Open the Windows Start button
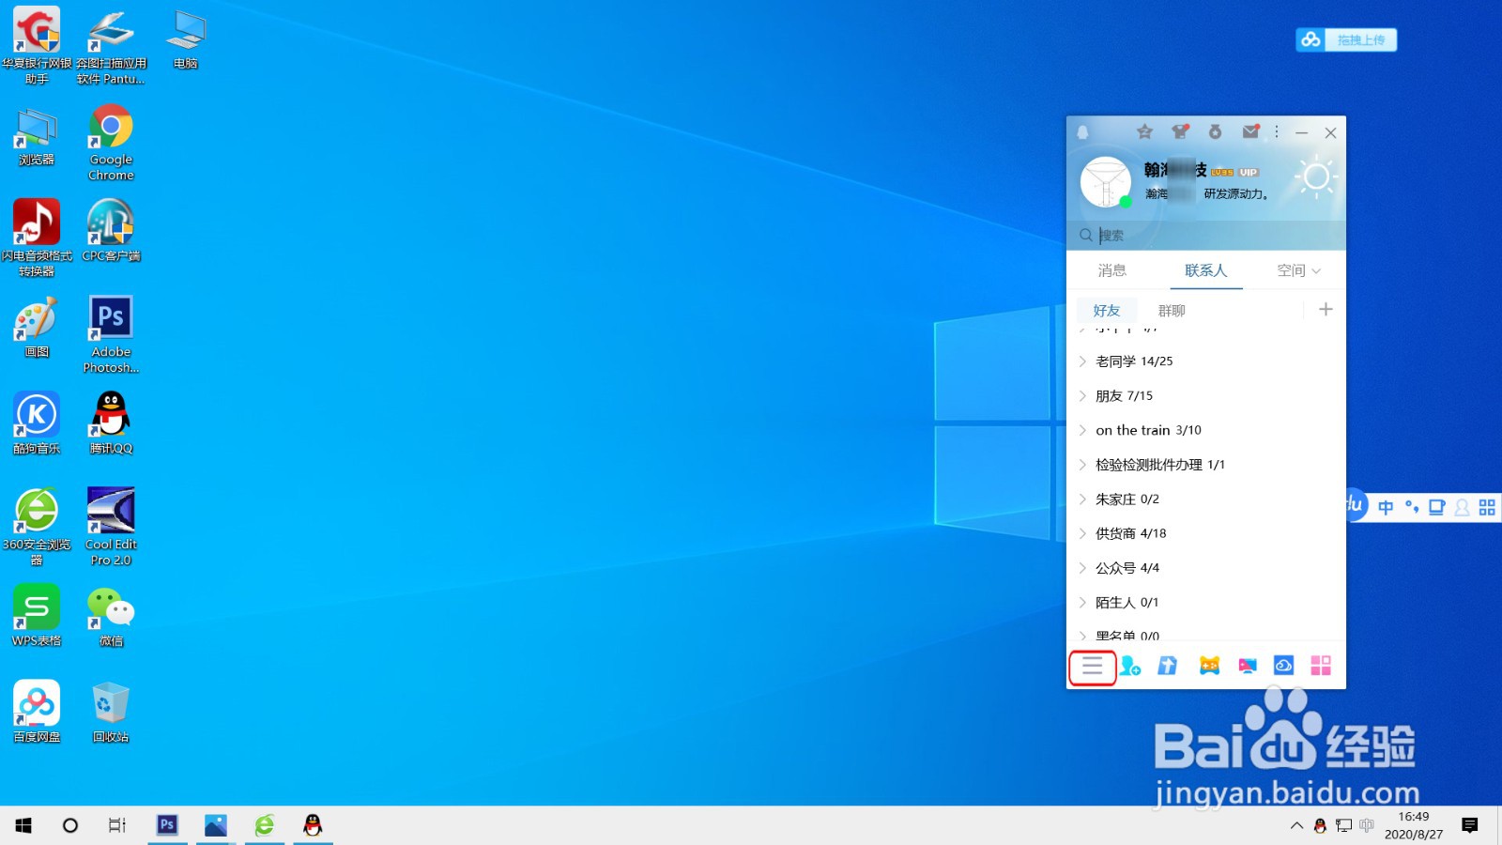Image resolution: width=1502 pixels, height=845 pixels. 23,825
